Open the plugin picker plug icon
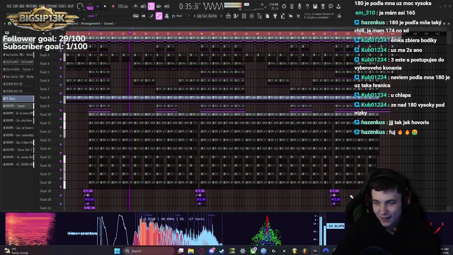This screenshot has height=255, width=453. pyautogui.click(x=275, y=16)
